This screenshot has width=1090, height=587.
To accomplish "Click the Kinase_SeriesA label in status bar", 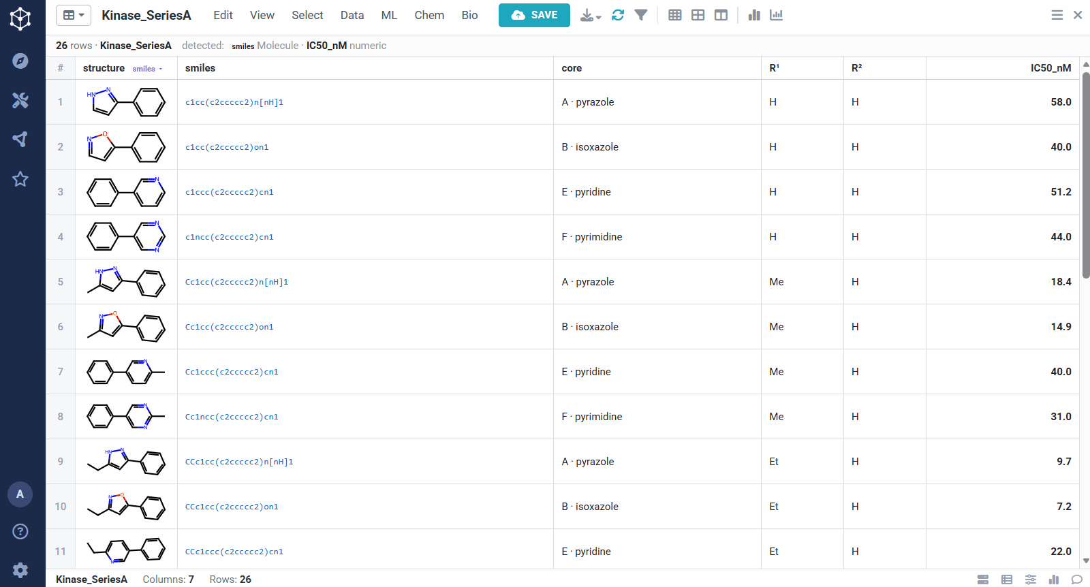I will point(91,580).
